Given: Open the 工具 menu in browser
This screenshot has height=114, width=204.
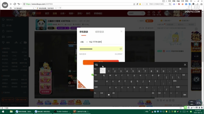Looking at the screenshot, I should tap(182, 1).
